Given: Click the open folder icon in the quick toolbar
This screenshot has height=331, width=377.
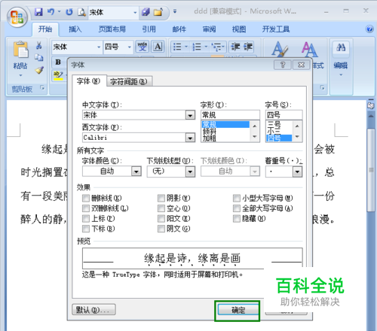Looking at the screenshot, I should coord(158,12).
